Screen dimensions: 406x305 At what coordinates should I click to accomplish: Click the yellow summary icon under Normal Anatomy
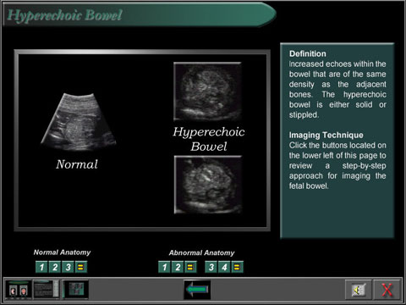(x=81, y=267)
